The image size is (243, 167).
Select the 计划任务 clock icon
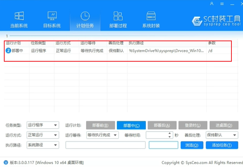point(85,16)
